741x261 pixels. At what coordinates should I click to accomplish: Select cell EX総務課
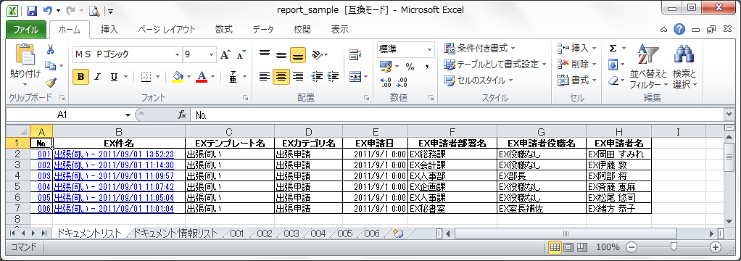(452, 154)
